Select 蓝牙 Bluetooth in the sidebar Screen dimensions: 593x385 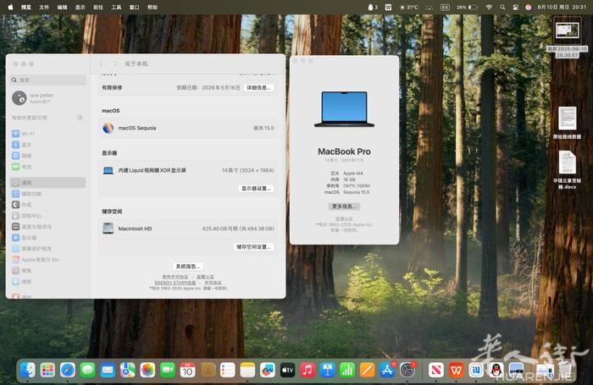pyautogui.click(x=48, y=145)
